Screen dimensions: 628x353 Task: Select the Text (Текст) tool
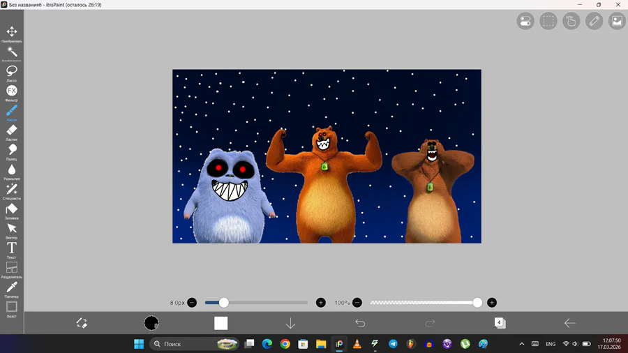(12, 250)
